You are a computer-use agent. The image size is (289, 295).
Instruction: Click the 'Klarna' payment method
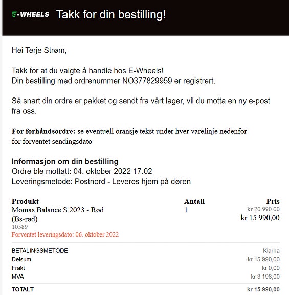(271, 251)
